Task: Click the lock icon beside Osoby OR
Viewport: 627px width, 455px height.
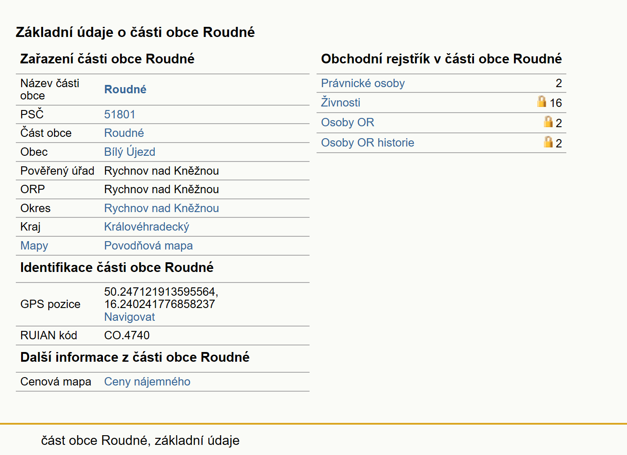Action: [548, 121]
